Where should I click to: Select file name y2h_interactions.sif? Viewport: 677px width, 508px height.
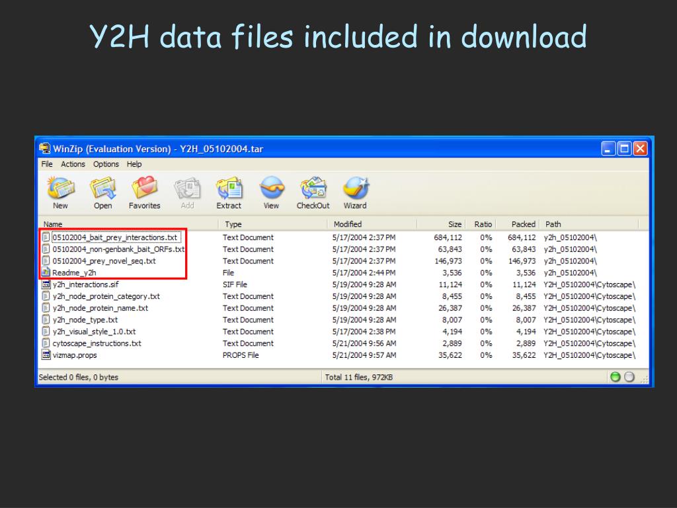[x=85, y=284]
